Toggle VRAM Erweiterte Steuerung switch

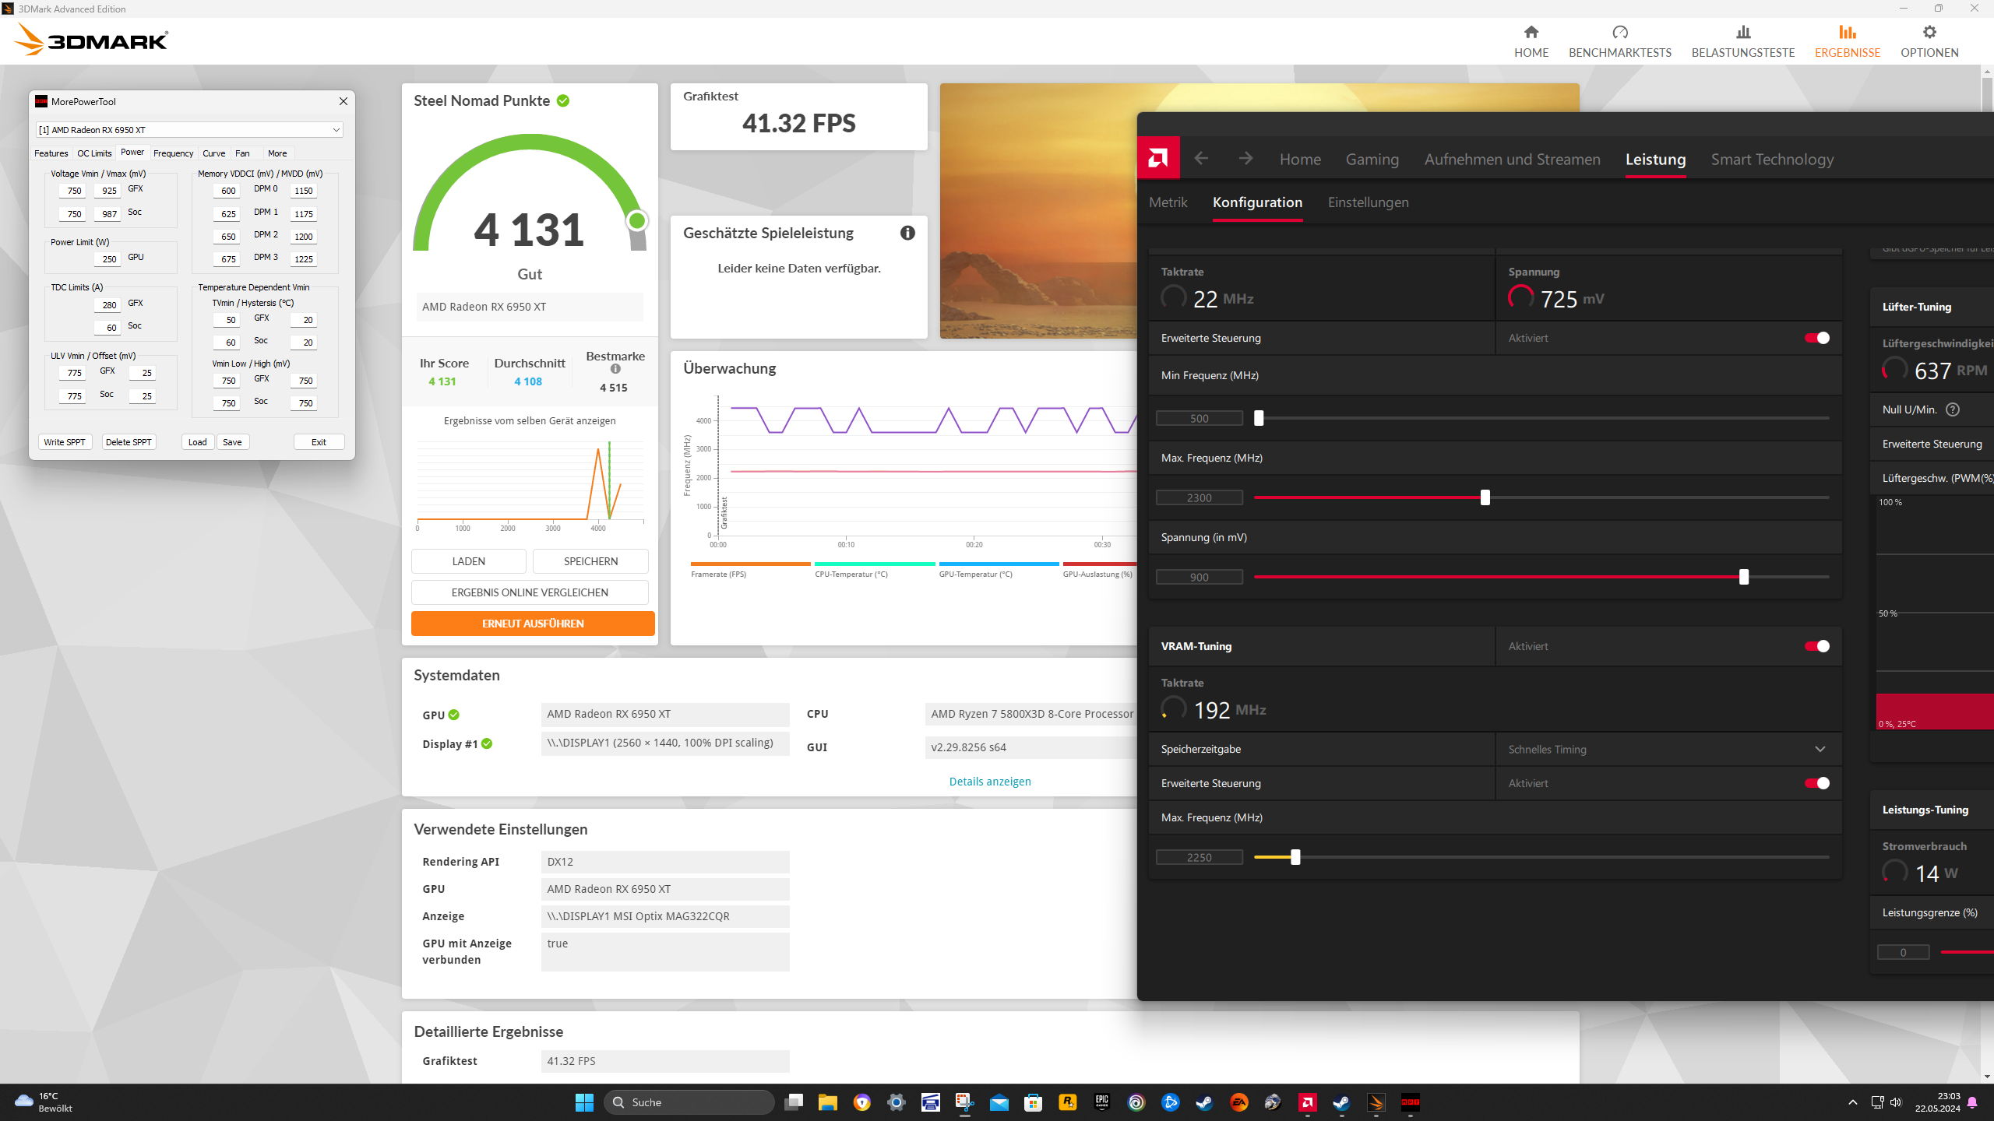1816,783
